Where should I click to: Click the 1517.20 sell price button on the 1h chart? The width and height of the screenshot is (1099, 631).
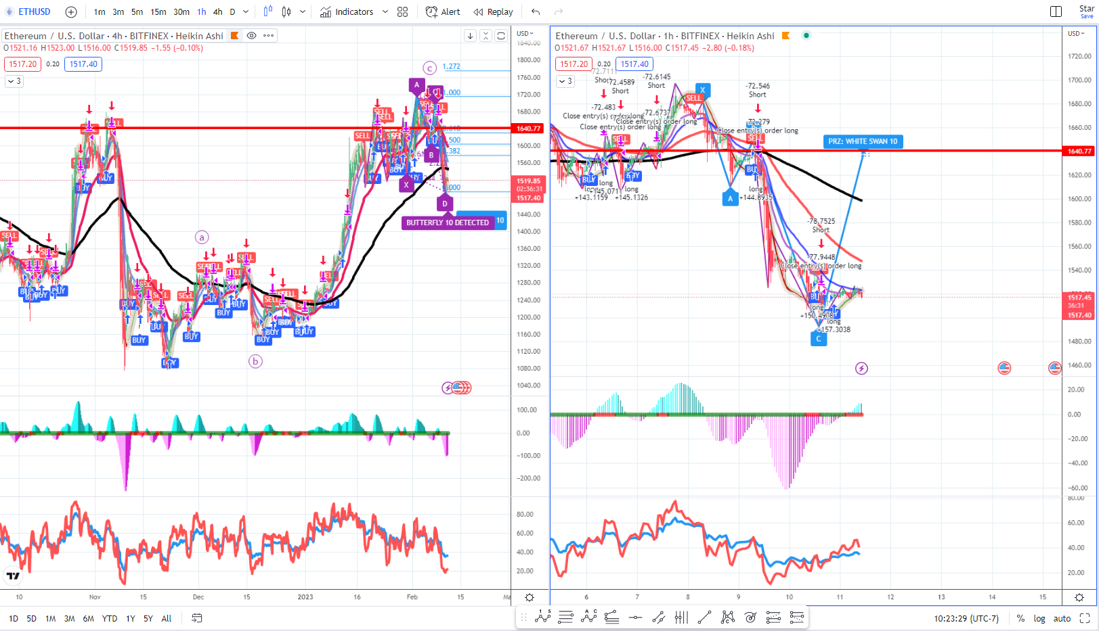coord(574,64)
